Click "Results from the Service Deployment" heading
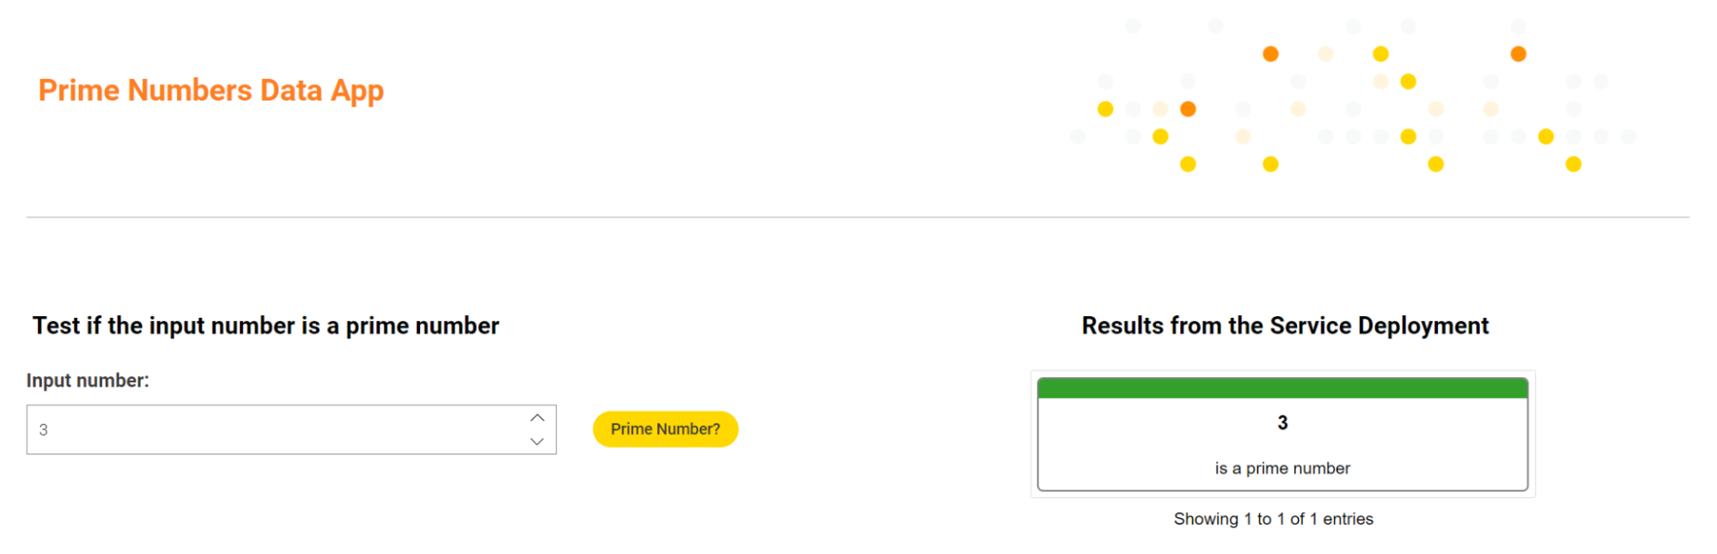The height and width of the screenshot is (554, 1717). point(1284,326)
